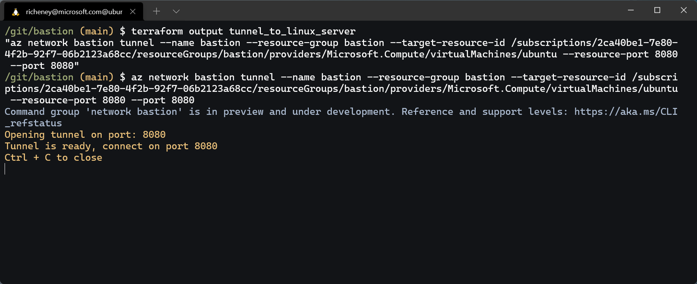Minimize the terminal window
697x284 pixels.
[x=631, y=10]
